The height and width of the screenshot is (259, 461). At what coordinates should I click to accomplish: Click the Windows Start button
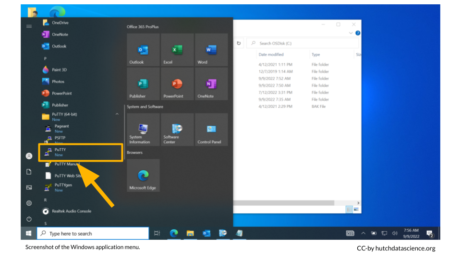[28, 233]
